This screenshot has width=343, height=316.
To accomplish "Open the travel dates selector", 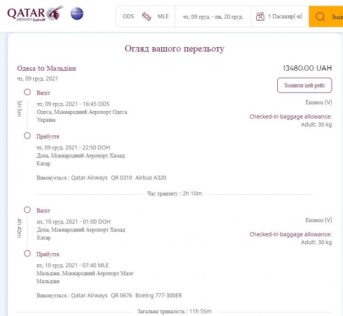I will click(213, 17).
